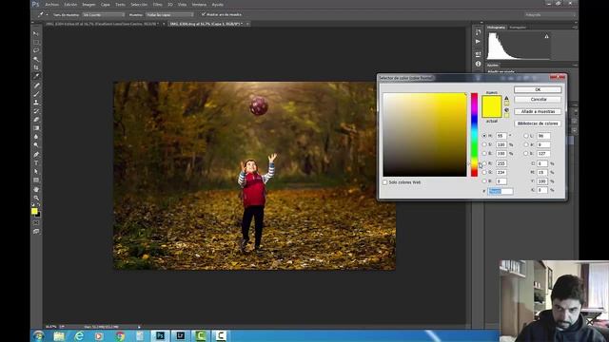This screenshot has width=609, height=342.
Task: Select the Blur tool
Action: (x=36, y=137)
